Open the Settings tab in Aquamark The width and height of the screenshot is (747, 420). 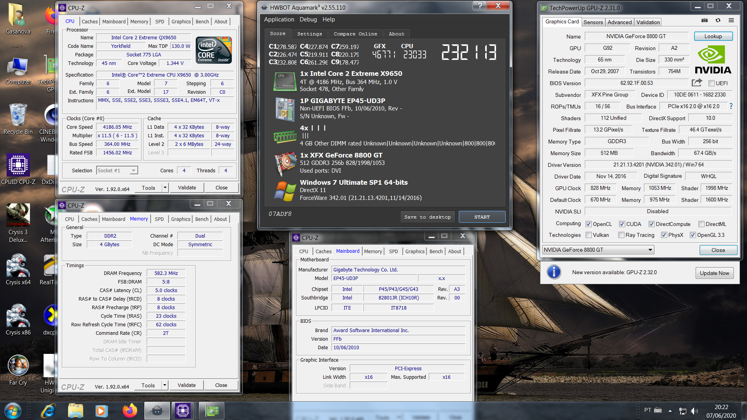coord(309,34)
